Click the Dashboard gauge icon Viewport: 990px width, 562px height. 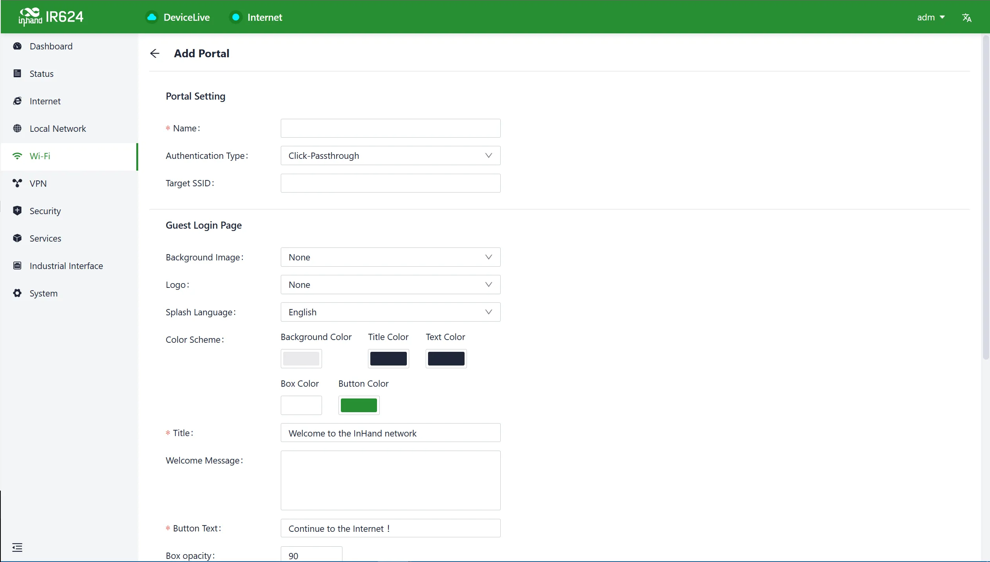pos(17,46)
